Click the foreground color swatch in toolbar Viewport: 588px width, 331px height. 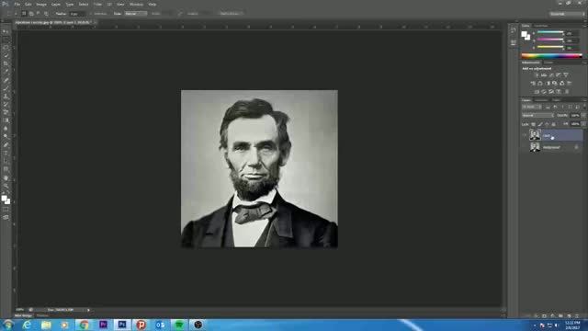click(x=4, y=199)
